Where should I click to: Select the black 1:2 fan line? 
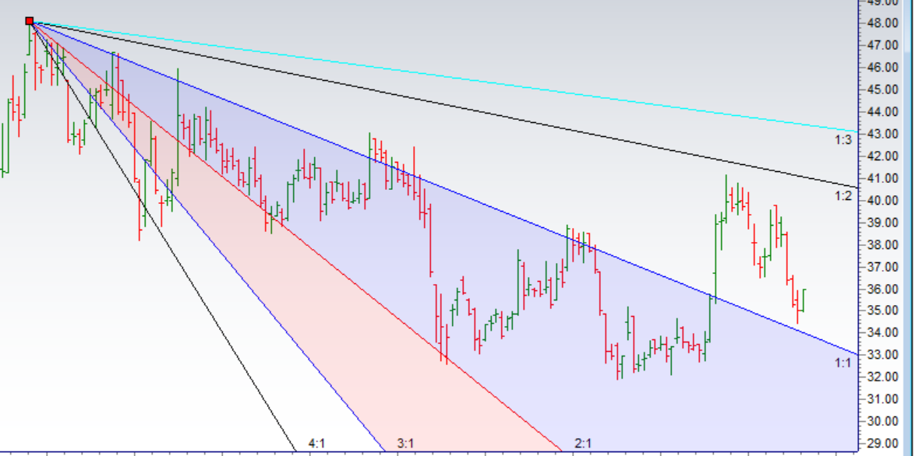pos(468,108)
